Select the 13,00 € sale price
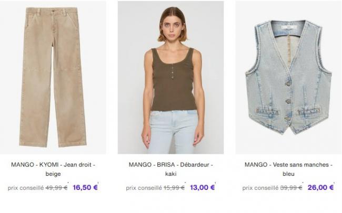 [x=203, y=187]
